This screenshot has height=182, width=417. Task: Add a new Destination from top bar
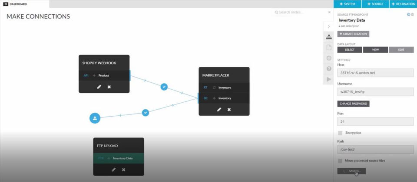coord(403,4)
